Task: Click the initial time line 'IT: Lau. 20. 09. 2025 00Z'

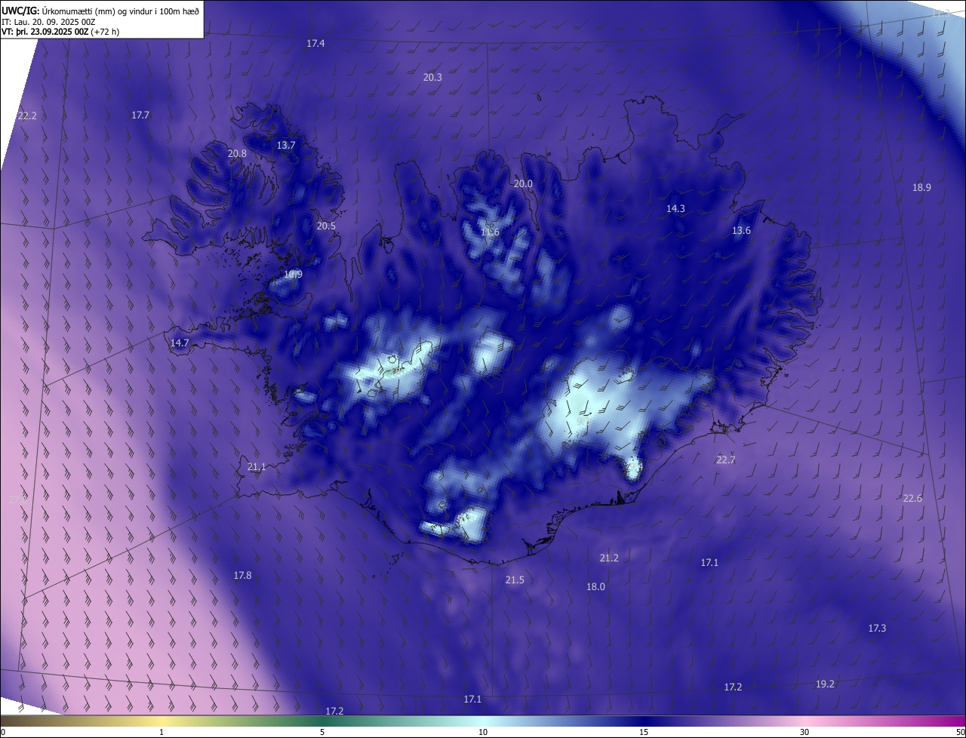Action: point(48,21)
